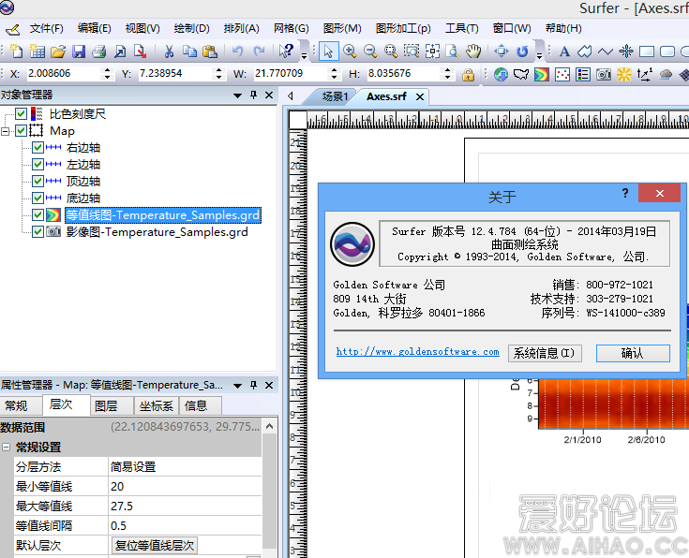Toggle the 等值线图 layer visibility checkbox
689x558 pixels.
pos(37,214)
